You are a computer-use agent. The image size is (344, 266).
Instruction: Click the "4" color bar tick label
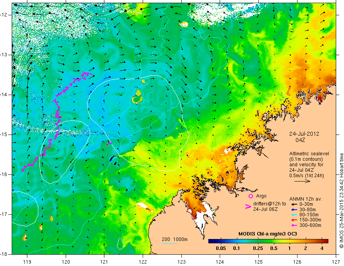(x=322, y=248)
